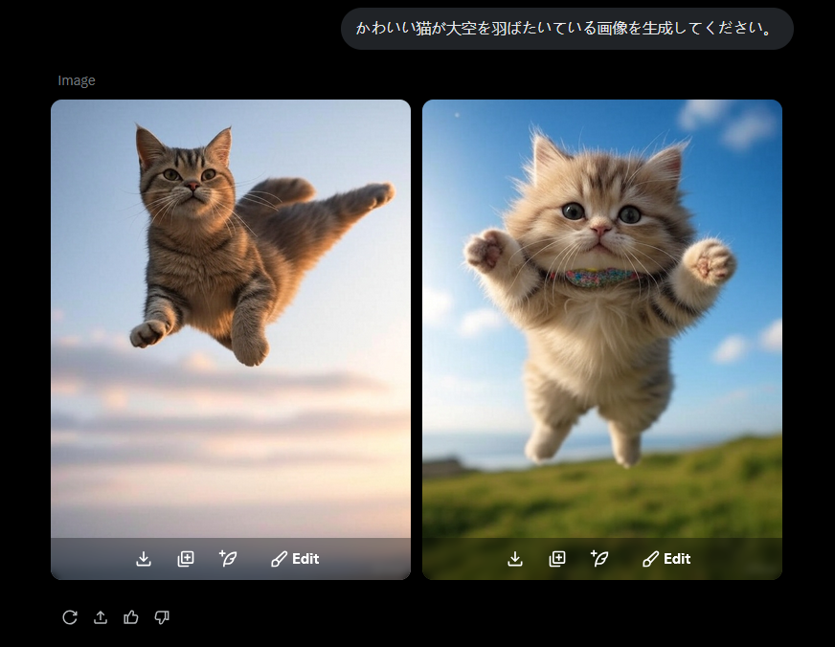The image size is (835, 647).
Task: Click the Japanese prompt message bubble
Action: pos(566,29)
